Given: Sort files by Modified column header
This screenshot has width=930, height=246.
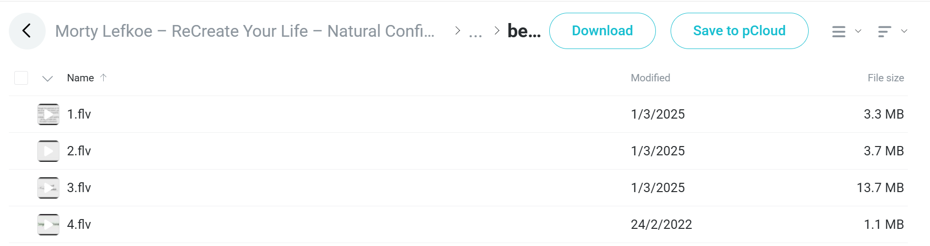Looking at the screenshot, I should click(x=650, y=78).
